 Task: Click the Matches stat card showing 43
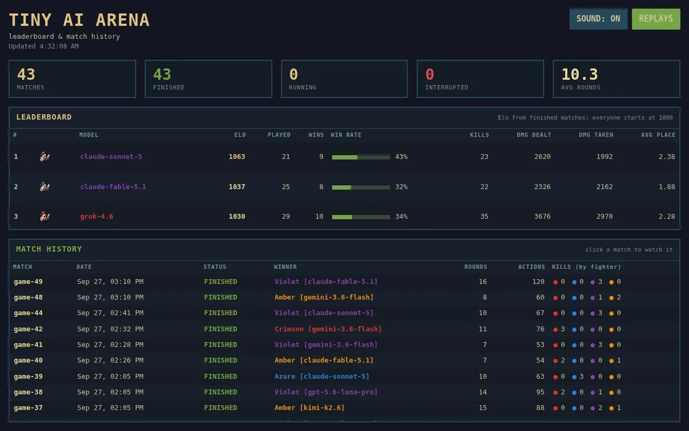click(x=72, y=79)
